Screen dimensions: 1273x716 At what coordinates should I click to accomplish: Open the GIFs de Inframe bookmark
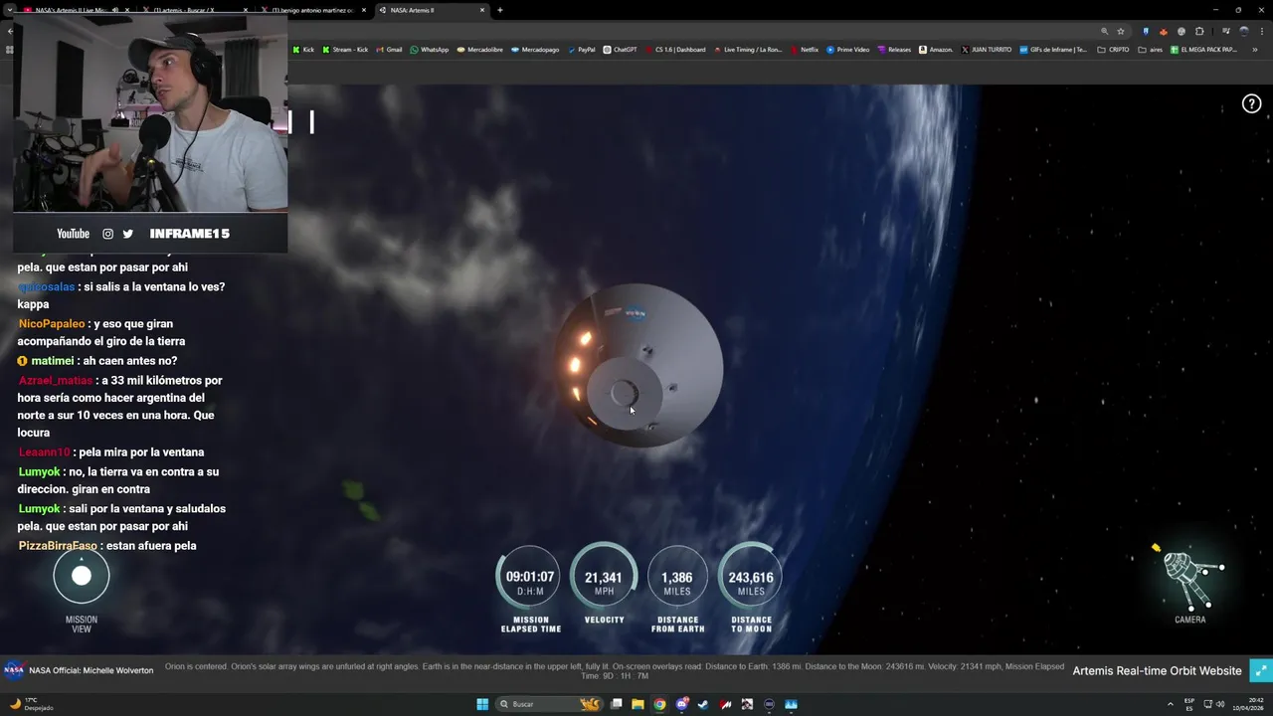pyautogui.click(x=1053, y=49)
